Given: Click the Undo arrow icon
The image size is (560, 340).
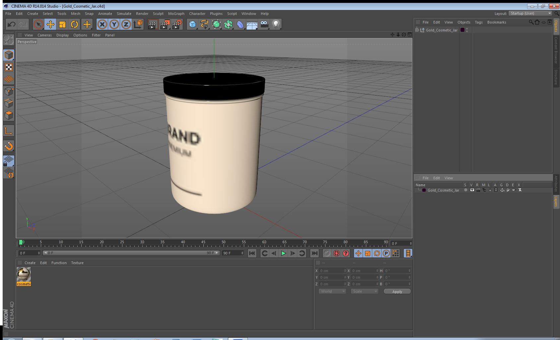Looking at the screenshot, I should pos(12,24).
